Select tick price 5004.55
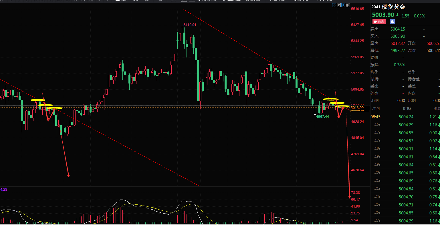 (x=406, y=133)
